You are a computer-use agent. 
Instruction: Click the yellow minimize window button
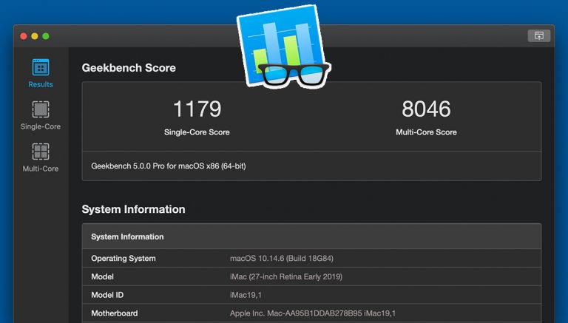(x=35, y=36)
